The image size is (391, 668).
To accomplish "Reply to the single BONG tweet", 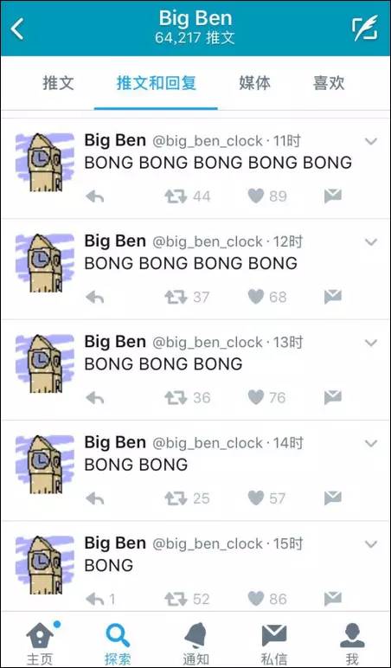I will point(94,599).
